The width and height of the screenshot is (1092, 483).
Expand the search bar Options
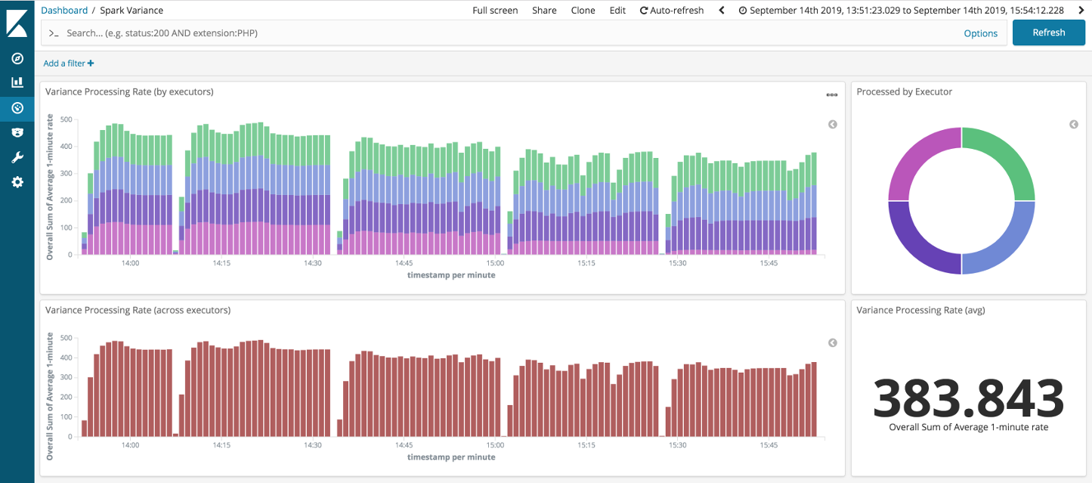(980, 33)
